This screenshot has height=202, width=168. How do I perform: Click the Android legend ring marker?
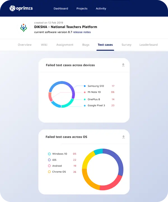pos(49,166)
